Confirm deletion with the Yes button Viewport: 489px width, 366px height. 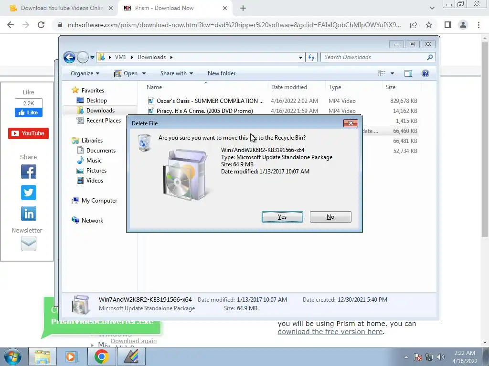pos(282,217)
